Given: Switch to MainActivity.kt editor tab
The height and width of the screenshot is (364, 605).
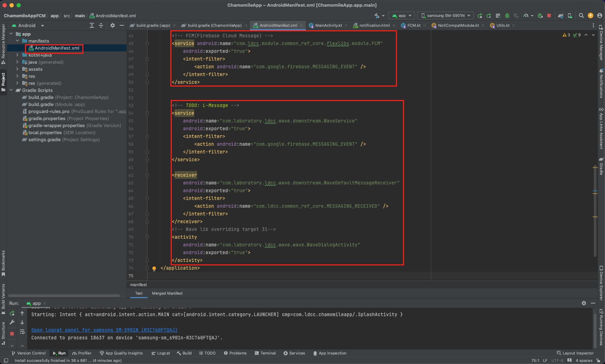Looking at the screenshot, I should pos(328,25).
